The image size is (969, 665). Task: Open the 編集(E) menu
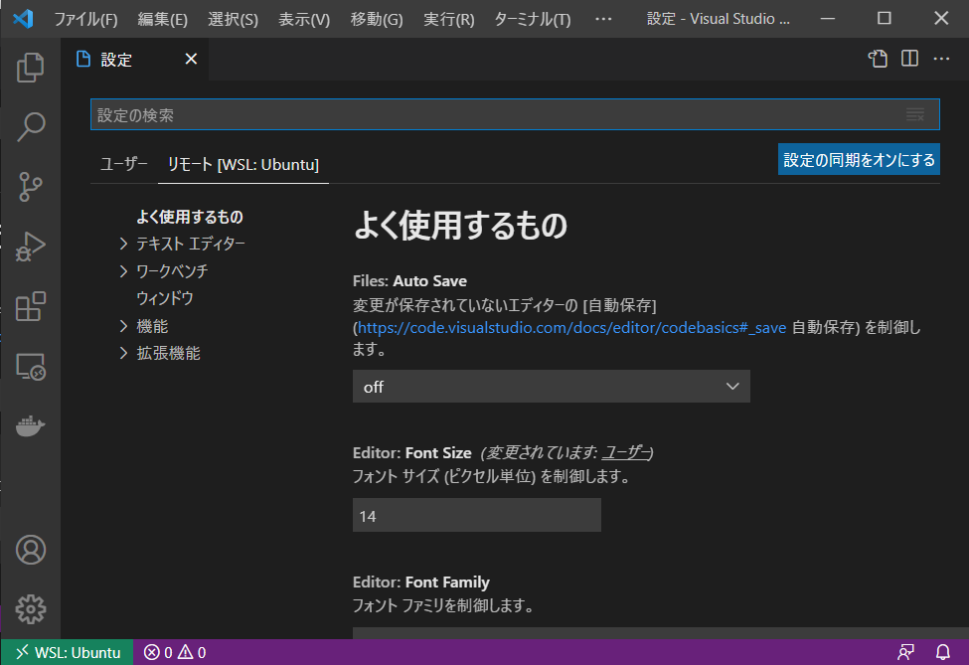click(x=163, y=19)
